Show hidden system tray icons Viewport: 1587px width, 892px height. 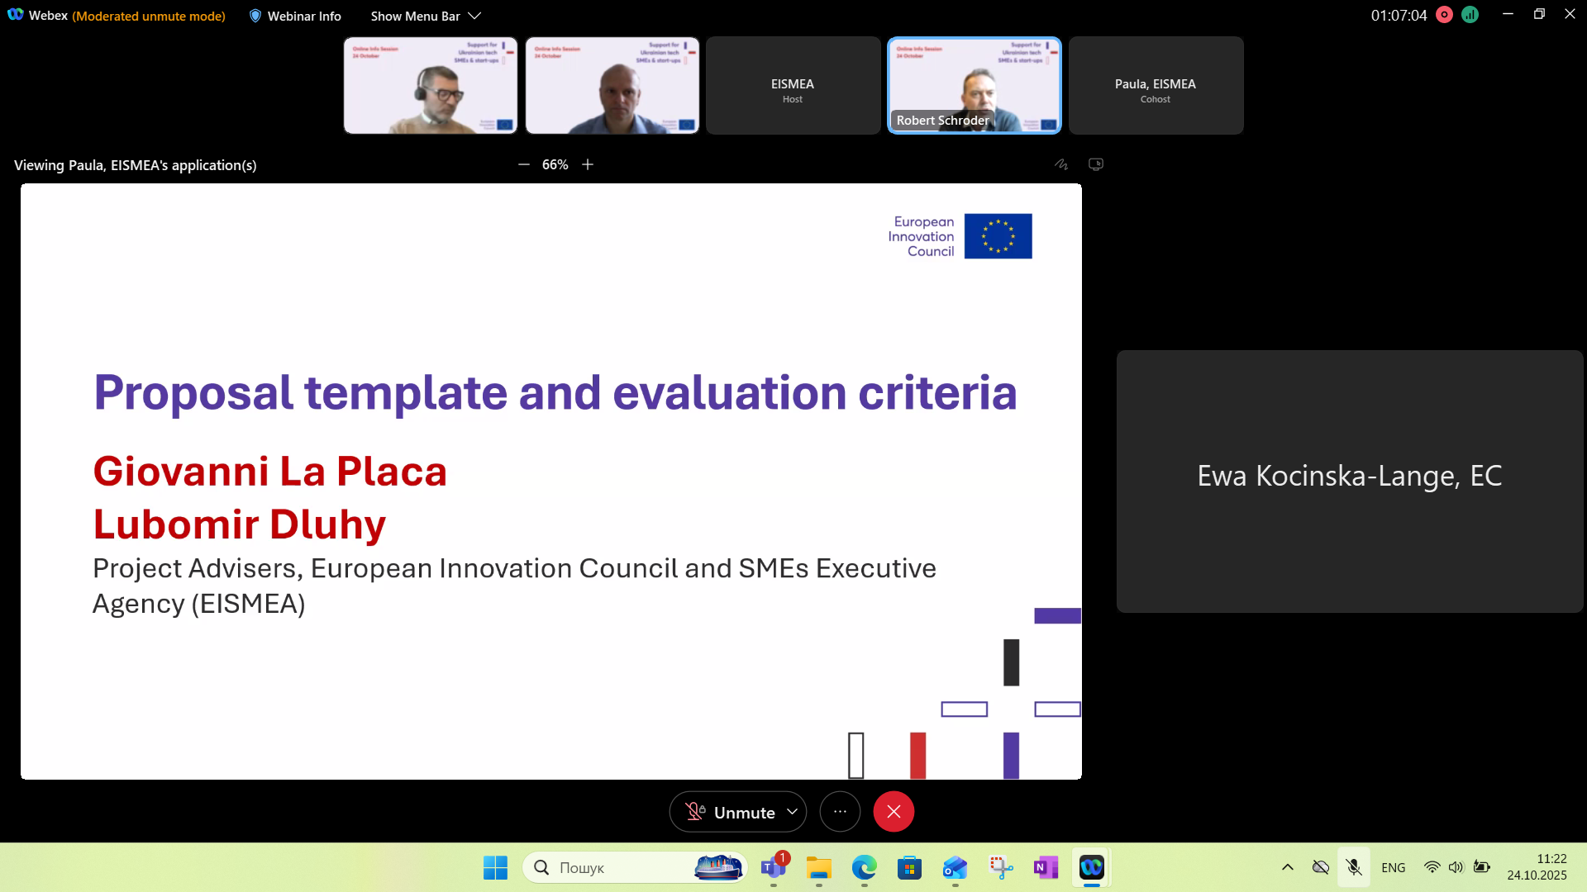click(x=1287, y=867)
